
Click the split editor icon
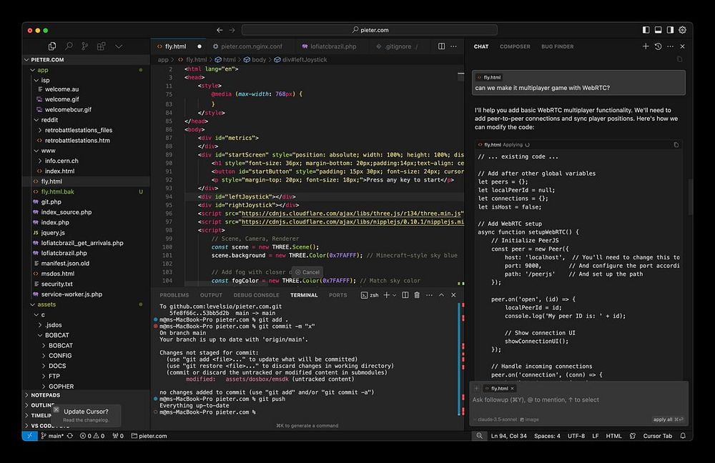coord(441,46)
